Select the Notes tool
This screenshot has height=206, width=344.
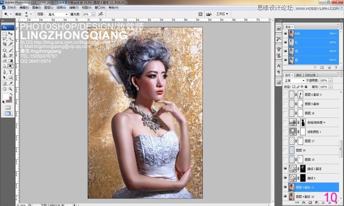[x=4, y=84]
